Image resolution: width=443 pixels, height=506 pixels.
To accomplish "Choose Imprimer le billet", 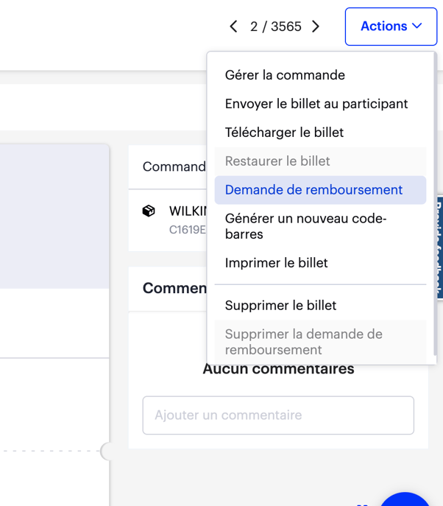I will pyautogui.click(x=320, y=263).
